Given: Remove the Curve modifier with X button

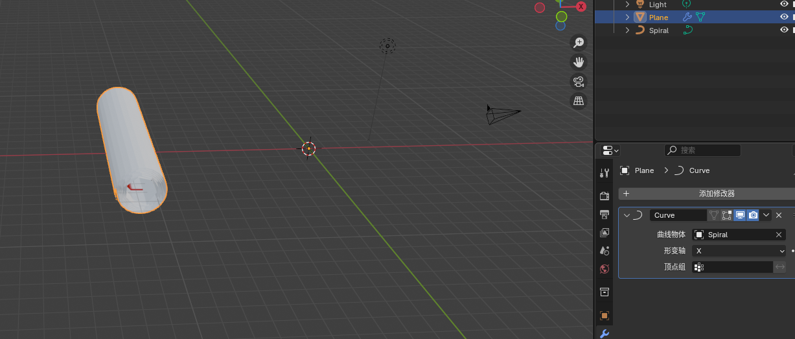Looking at the screenshot, I should point(779,215).
